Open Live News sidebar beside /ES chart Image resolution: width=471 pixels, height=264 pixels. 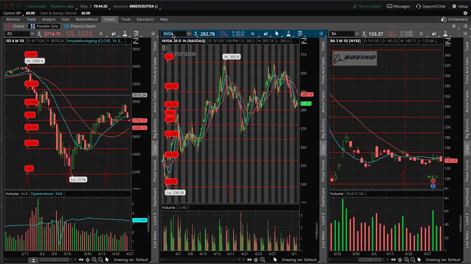click(x=155, y=239)
